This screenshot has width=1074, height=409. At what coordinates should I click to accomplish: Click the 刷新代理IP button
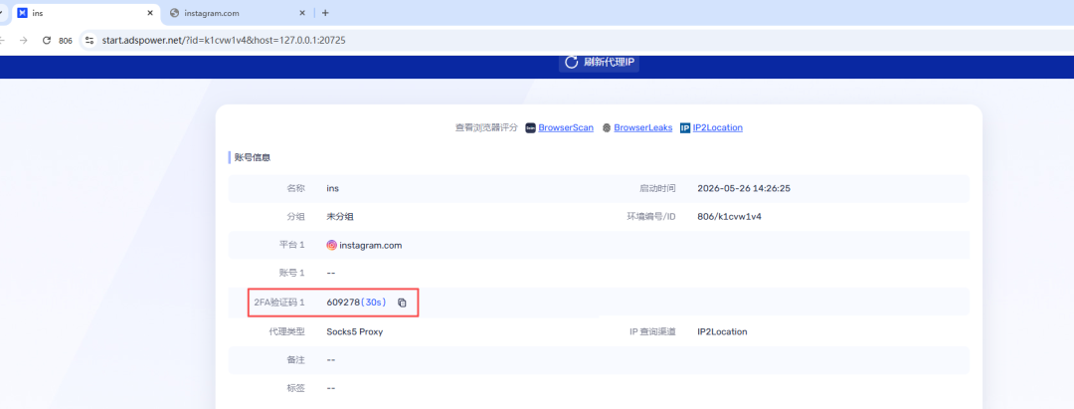(x=599, y=63)
